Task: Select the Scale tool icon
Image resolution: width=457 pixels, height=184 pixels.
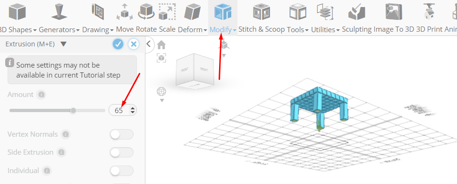Action: tap(167, 12)
